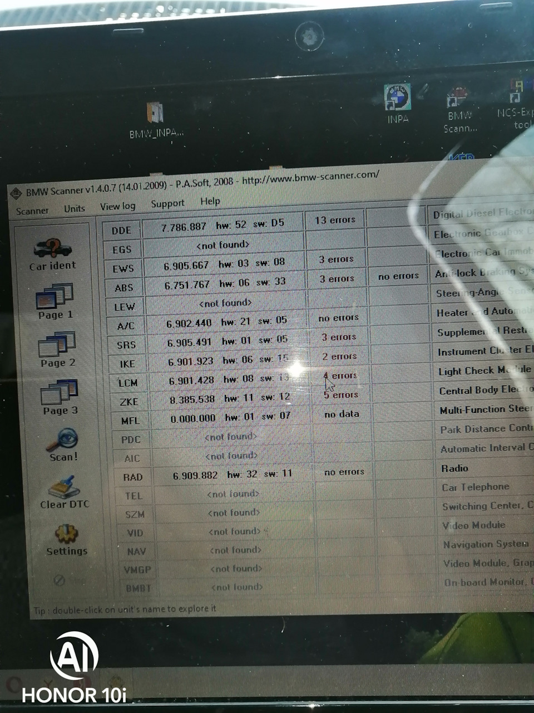This screenshot has width=534, height=713.
Task: Select the LCM unit button
Action: click(x=128, y=383)
